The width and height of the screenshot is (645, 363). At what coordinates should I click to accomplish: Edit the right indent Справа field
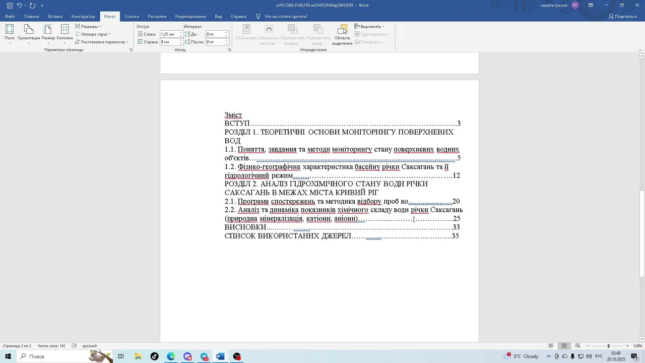(x=168, y=42)
